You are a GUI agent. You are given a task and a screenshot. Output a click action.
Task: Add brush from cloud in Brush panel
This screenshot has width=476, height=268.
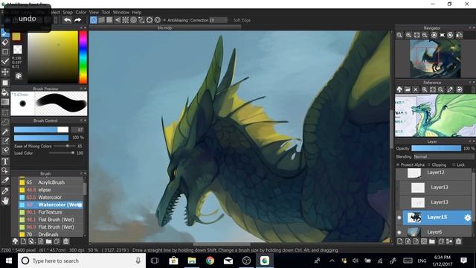(15, 241)
